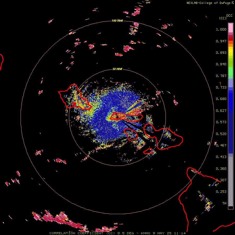Select the 0.467 color scale value
The height and width of the screenshot is (235, 235).
click(x=221, y=145)
